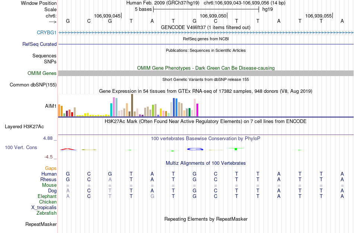Click the GENCODE V49lift37 track title
Image resolution: width=354 pixels, height=233 pixels.
point(205,27)
